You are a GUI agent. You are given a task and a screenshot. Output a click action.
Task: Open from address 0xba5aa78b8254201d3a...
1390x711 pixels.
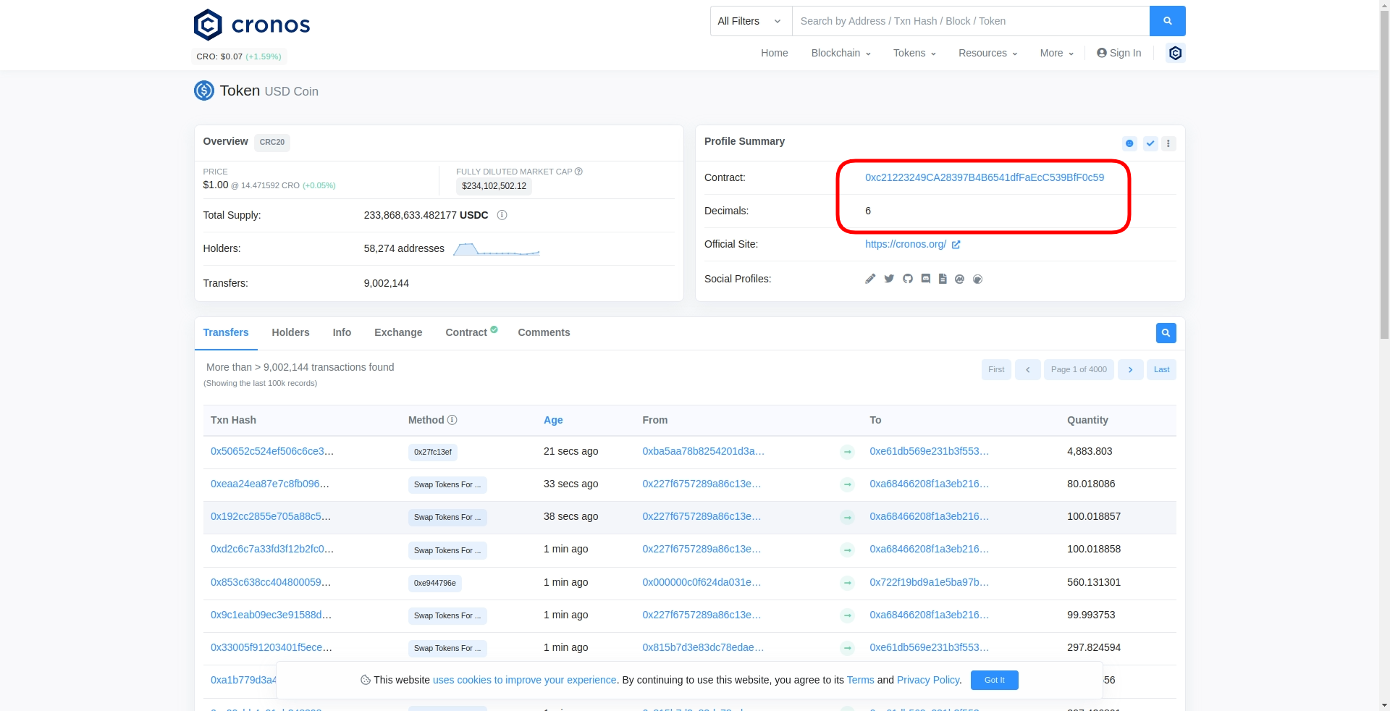coord(704,451)
